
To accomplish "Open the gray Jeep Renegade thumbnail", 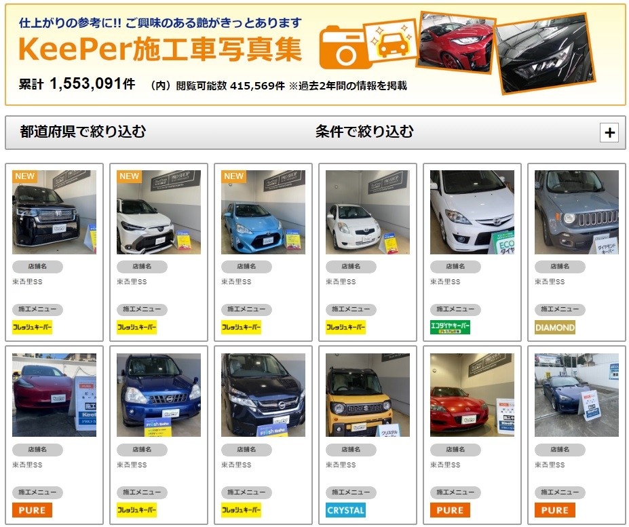I will pos(577,212).
